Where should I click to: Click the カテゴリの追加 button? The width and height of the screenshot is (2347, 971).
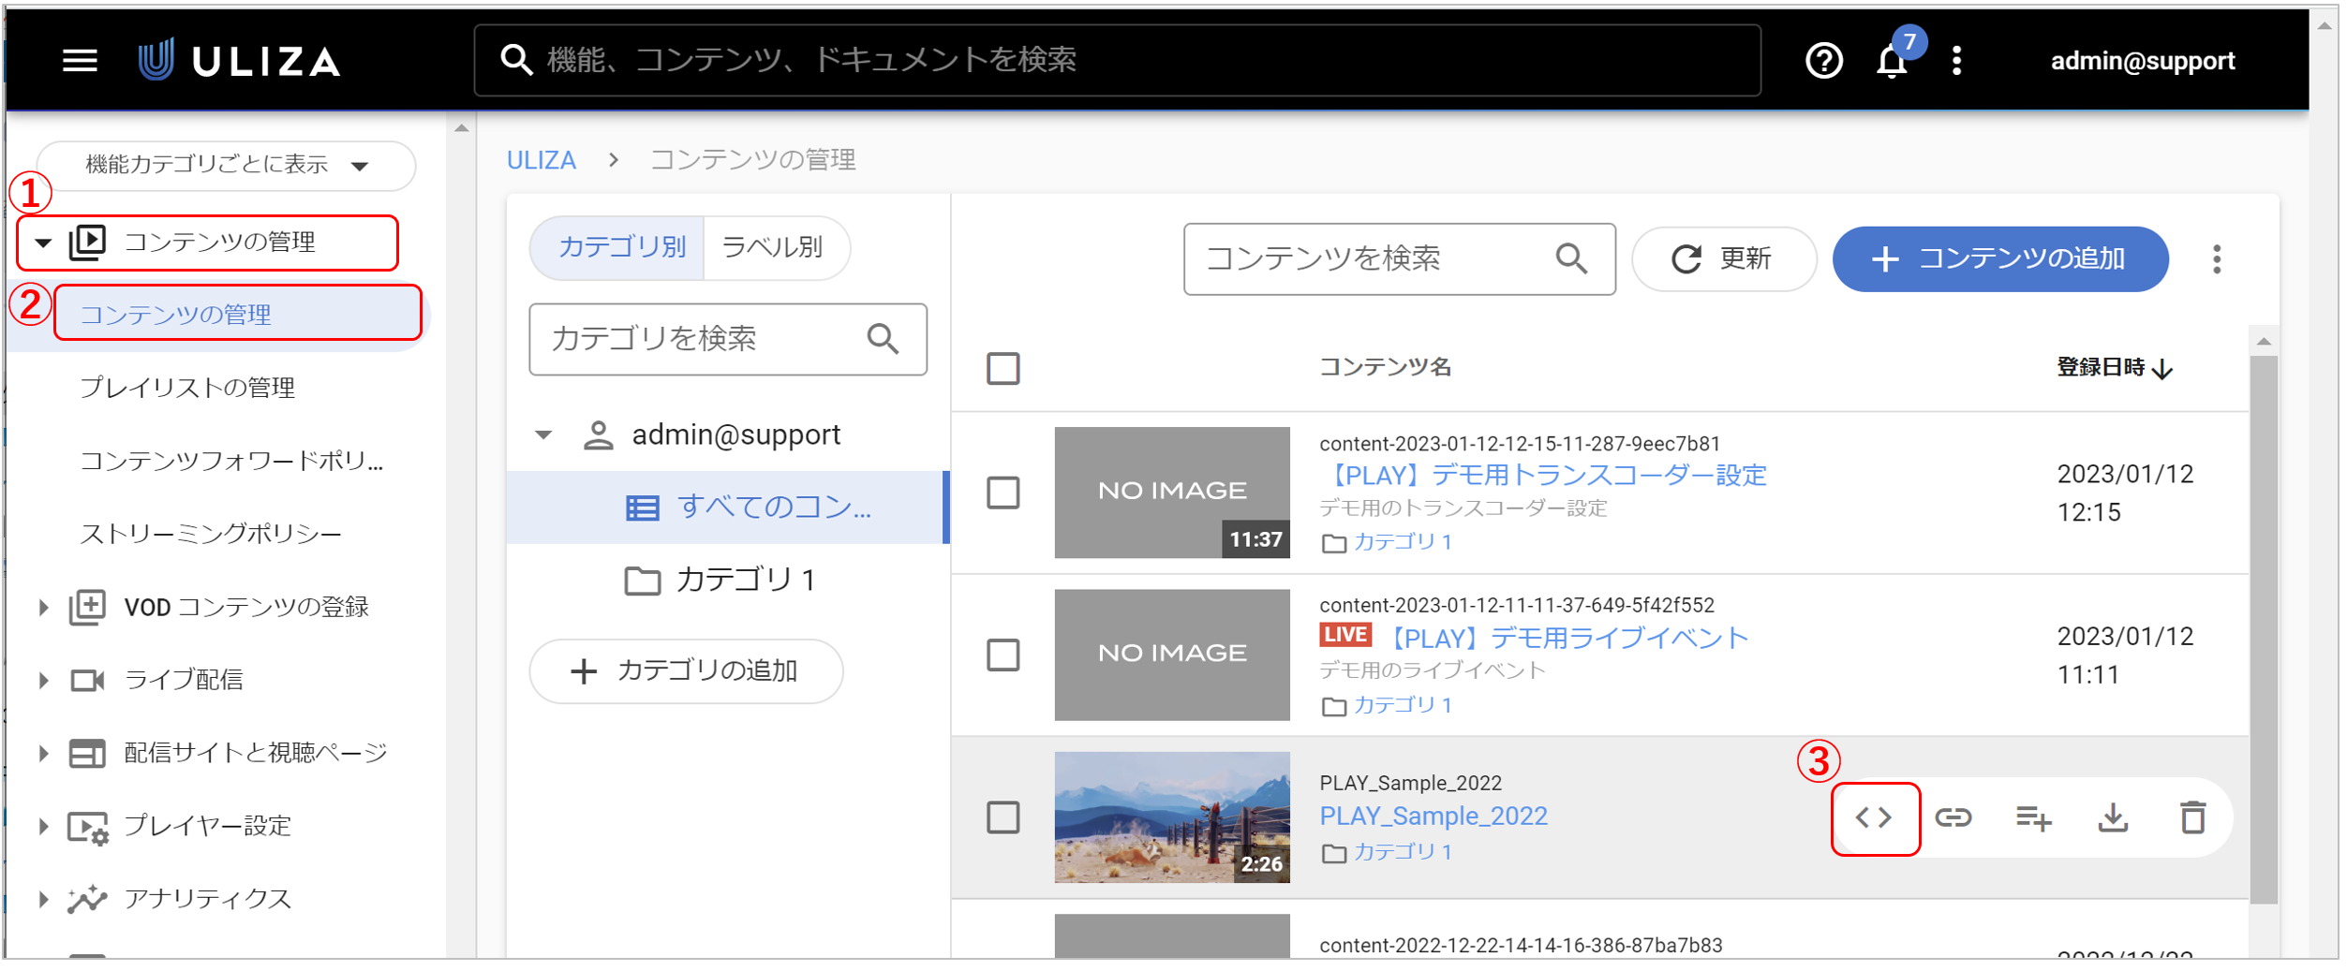686,671
